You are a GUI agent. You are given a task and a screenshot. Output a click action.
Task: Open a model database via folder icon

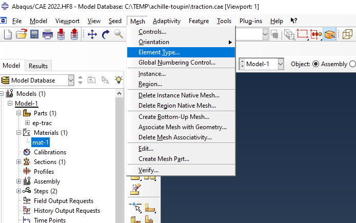click(x=21, y=34)
